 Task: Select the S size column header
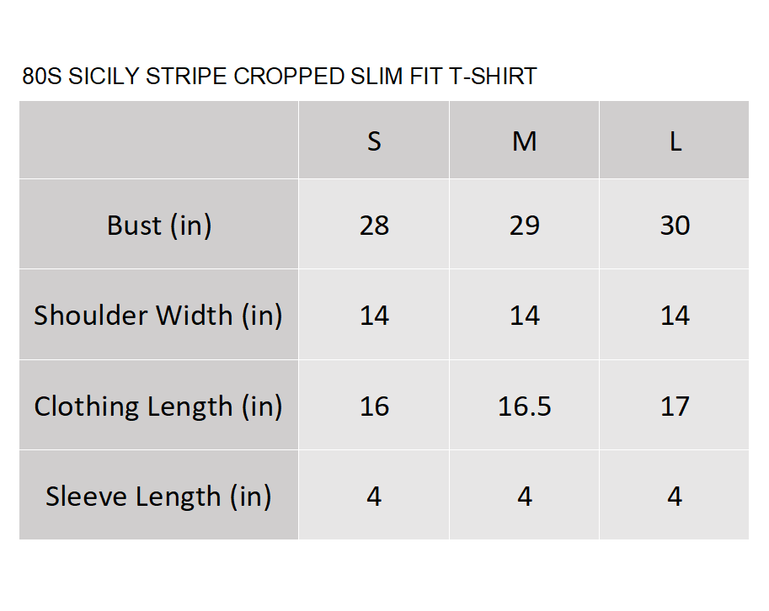pos(374,141)
